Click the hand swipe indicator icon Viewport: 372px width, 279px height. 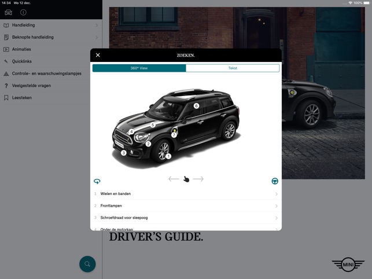(x=186, y=179)
